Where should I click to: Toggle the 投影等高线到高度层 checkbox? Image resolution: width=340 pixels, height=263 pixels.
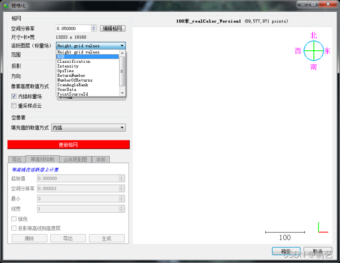pos(14,228)
